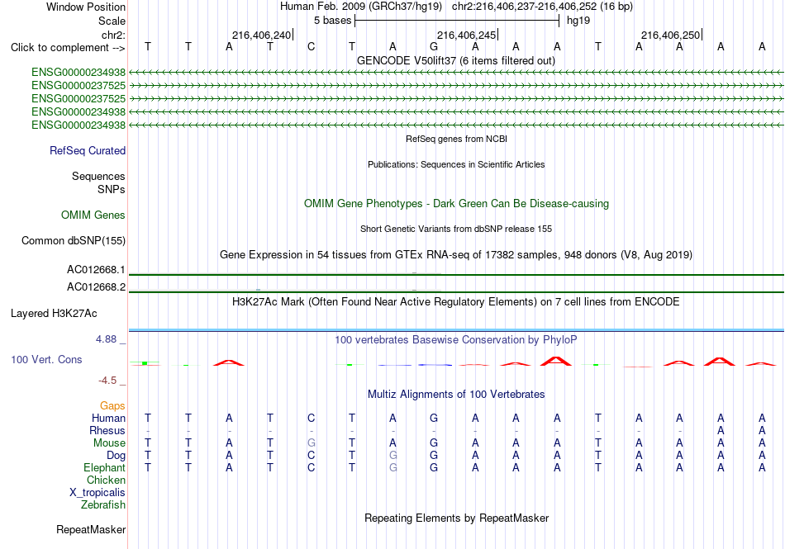The height and width of the screenshot is (549, 785).
Task: Open the OMIM Genes track label
Action: pos(93,215)
